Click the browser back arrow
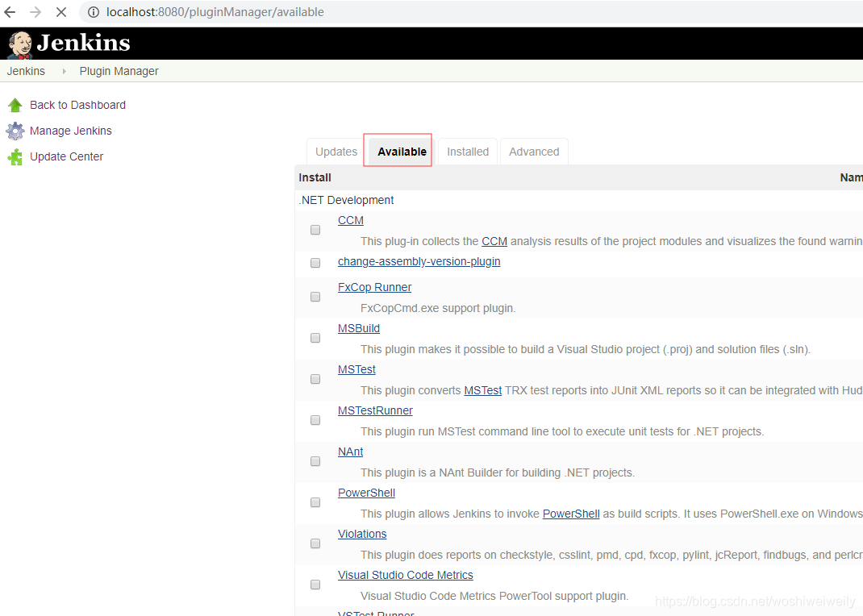Viewport: 863px width, 616px height. [x=10, y=11]
